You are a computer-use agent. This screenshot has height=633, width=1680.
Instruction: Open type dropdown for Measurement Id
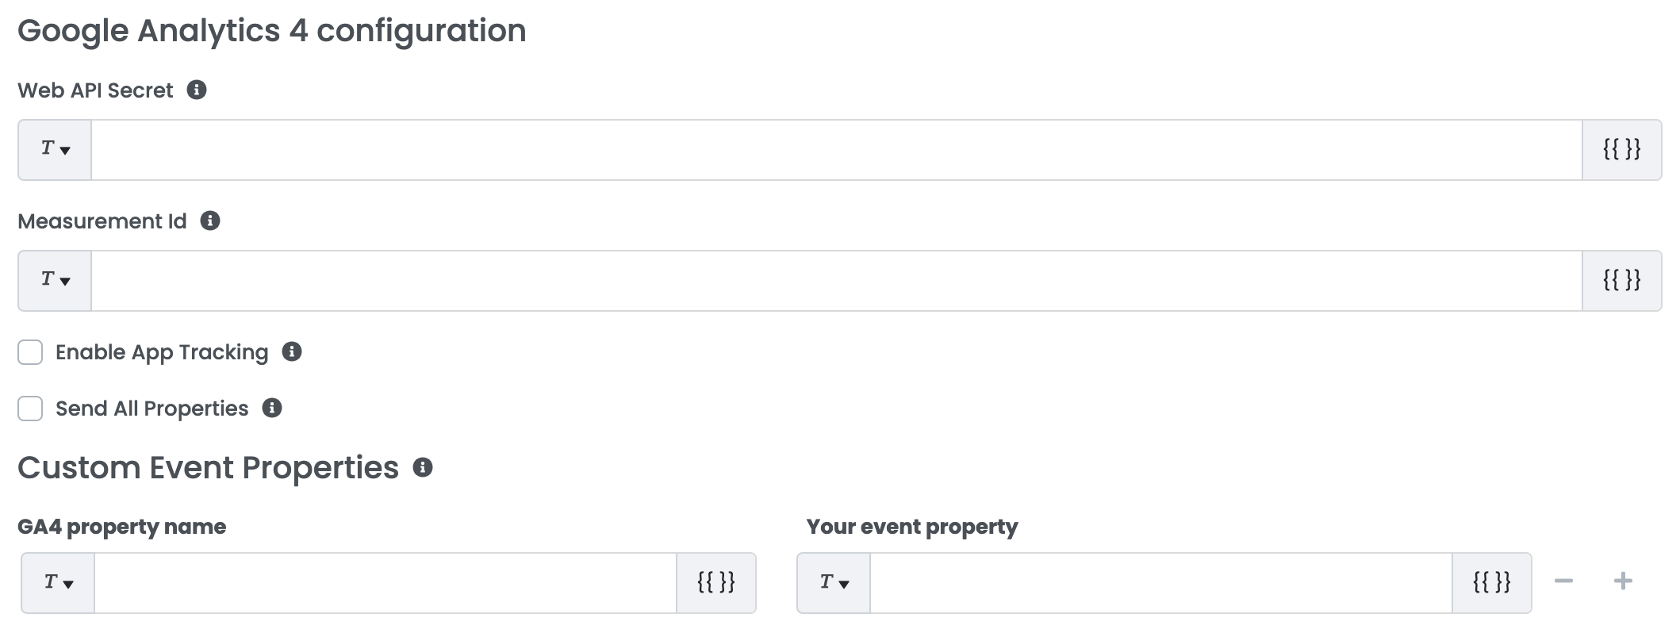(x=56, y=281)
